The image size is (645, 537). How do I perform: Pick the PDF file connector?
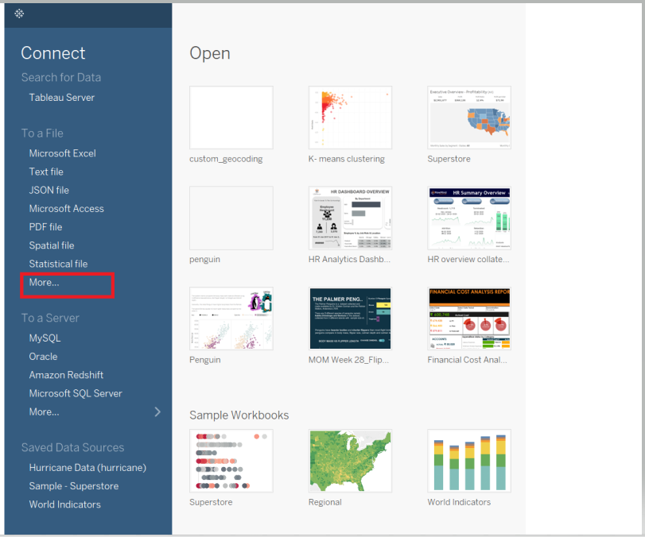click(x=45, y=227)
